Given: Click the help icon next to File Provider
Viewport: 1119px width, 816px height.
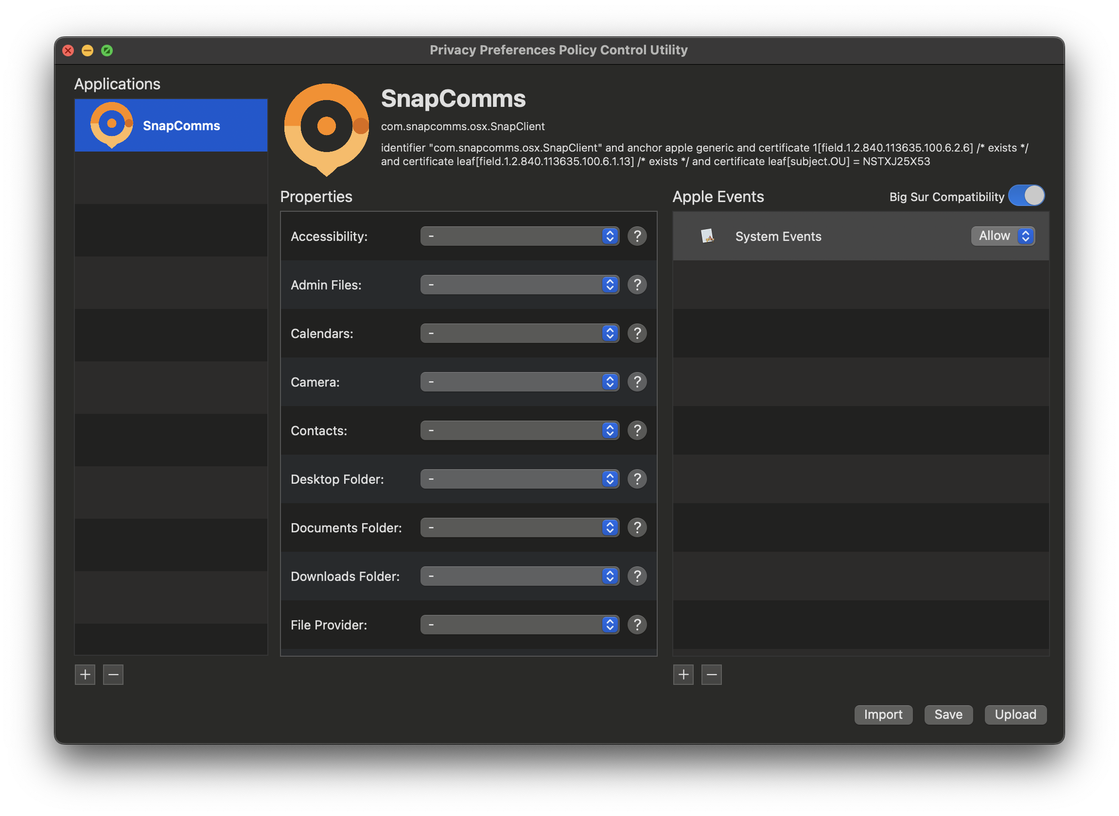Looking at the screenshot, I should click(x=637, y=624).
